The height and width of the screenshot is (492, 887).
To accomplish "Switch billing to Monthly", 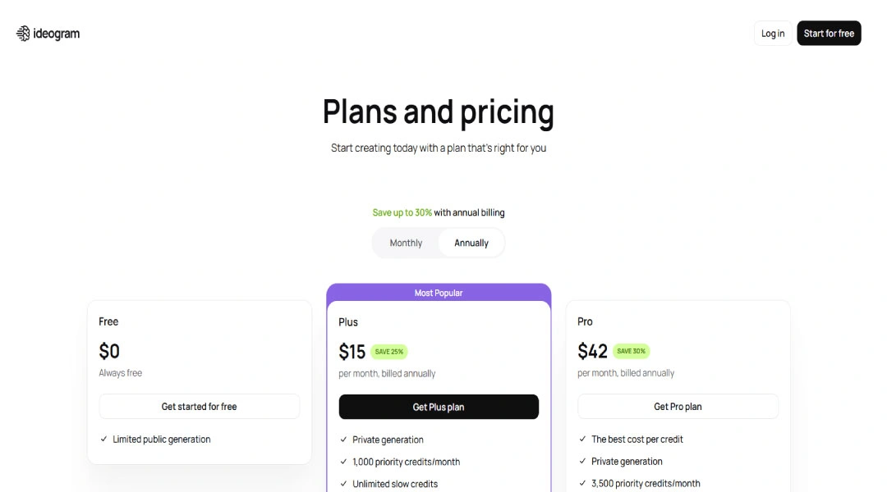I will (x=406, y=243).
